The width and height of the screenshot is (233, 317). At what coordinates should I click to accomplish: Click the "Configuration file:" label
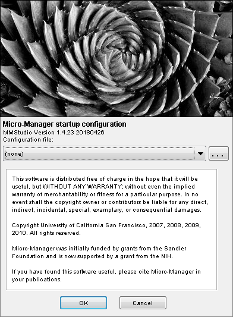tap(28, 140)
